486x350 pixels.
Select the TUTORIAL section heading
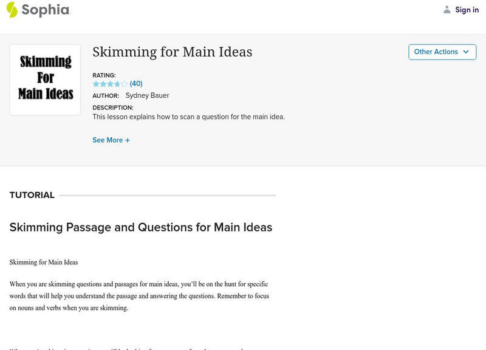32,195
